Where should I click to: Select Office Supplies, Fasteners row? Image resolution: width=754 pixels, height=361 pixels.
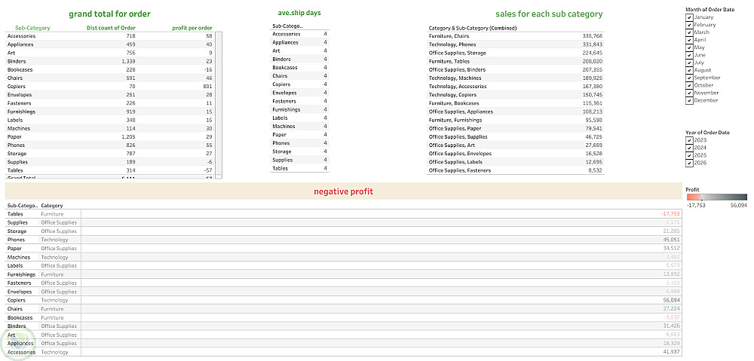pos(516,170)
